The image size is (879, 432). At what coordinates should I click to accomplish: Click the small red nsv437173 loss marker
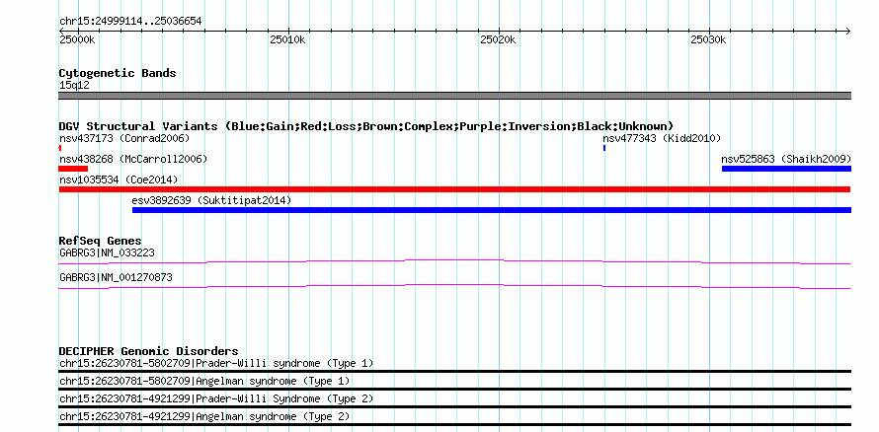pyautogui.click(x=60, y=148)
